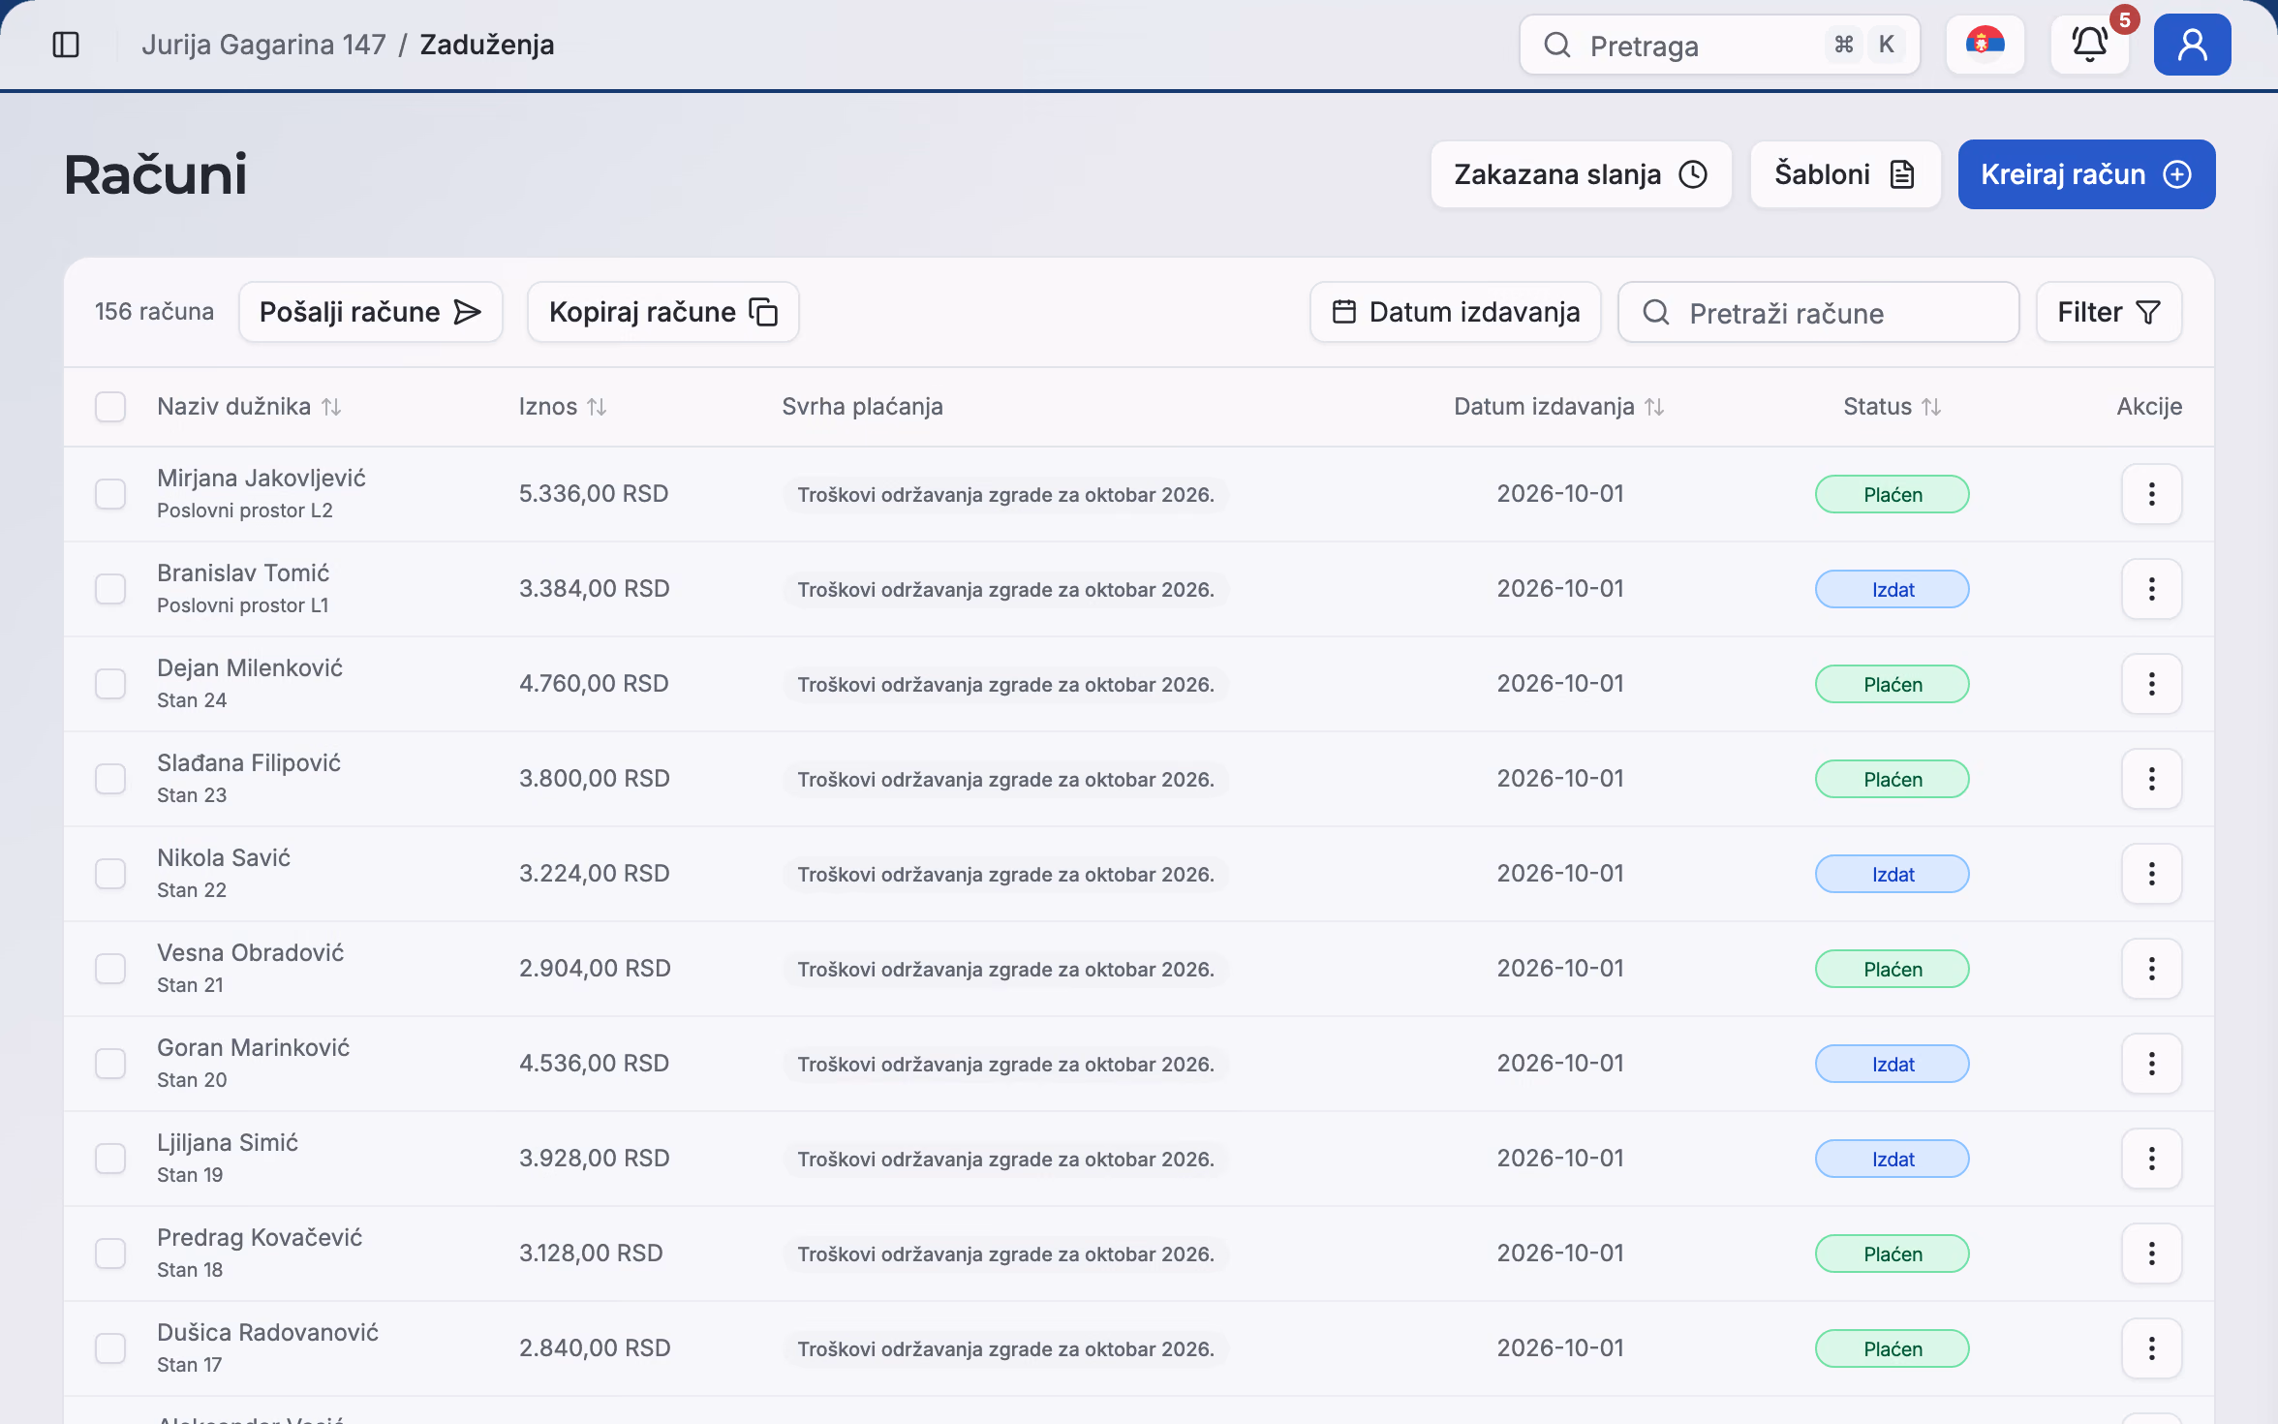Check the Dušica Radovanović row checkbox
2278x1424 pixels.
click(110, 1348)
